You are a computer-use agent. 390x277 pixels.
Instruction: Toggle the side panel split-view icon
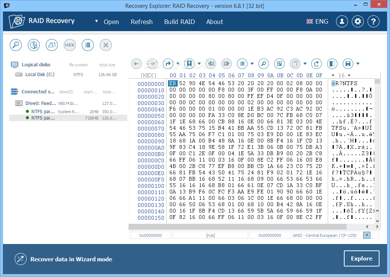tap(332, 64)
